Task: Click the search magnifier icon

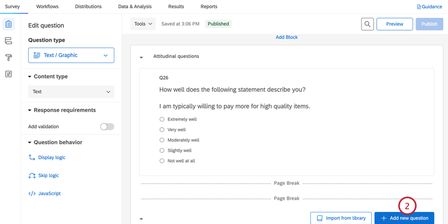Action: 367,24
